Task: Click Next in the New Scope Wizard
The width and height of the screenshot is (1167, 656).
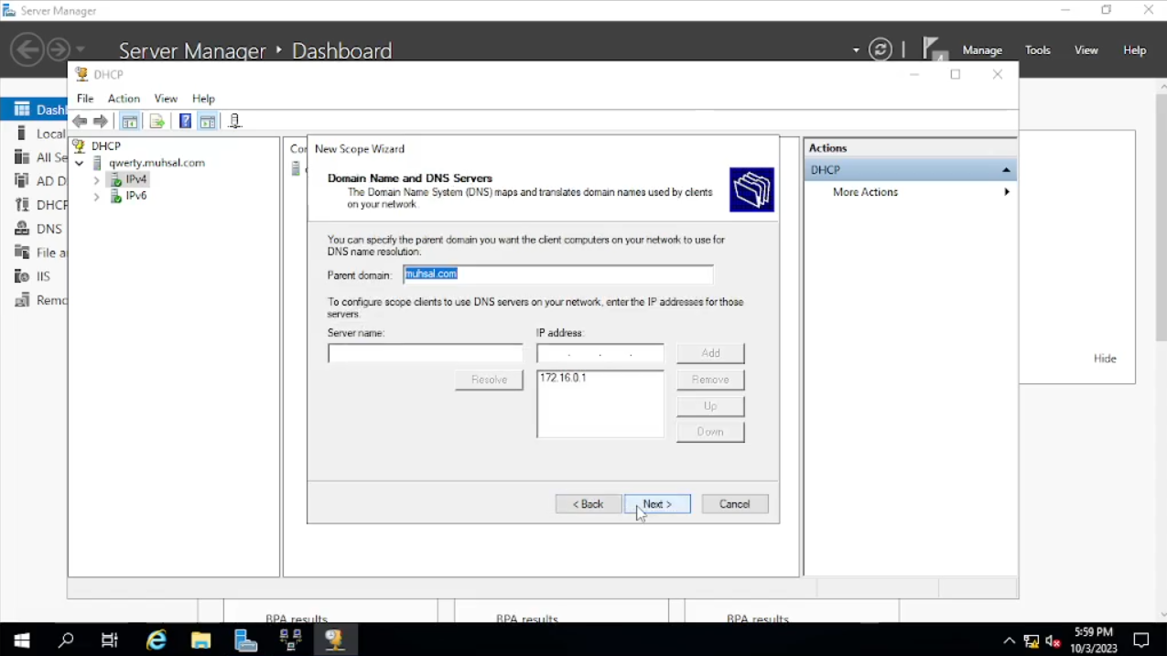Action: click(x=657, y=504)
